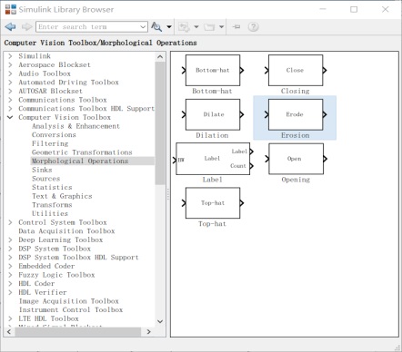Click the add block to model icon
The image size is (402, 352).
click(x=184, y=27)
